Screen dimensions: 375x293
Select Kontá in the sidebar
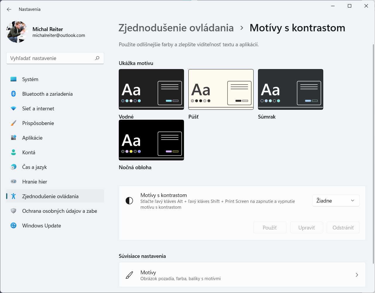[29, 153]
